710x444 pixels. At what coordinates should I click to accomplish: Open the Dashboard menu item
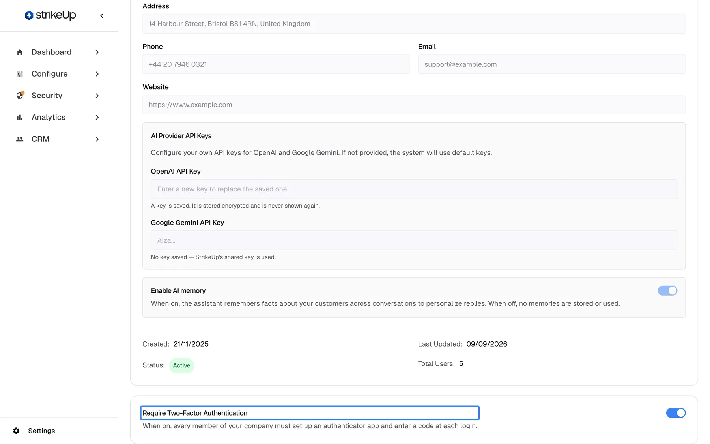(x=59, y=52)
